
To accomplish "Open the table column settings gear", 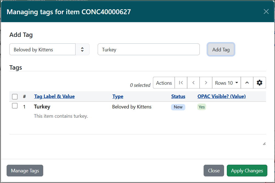I will click(259, 82).
